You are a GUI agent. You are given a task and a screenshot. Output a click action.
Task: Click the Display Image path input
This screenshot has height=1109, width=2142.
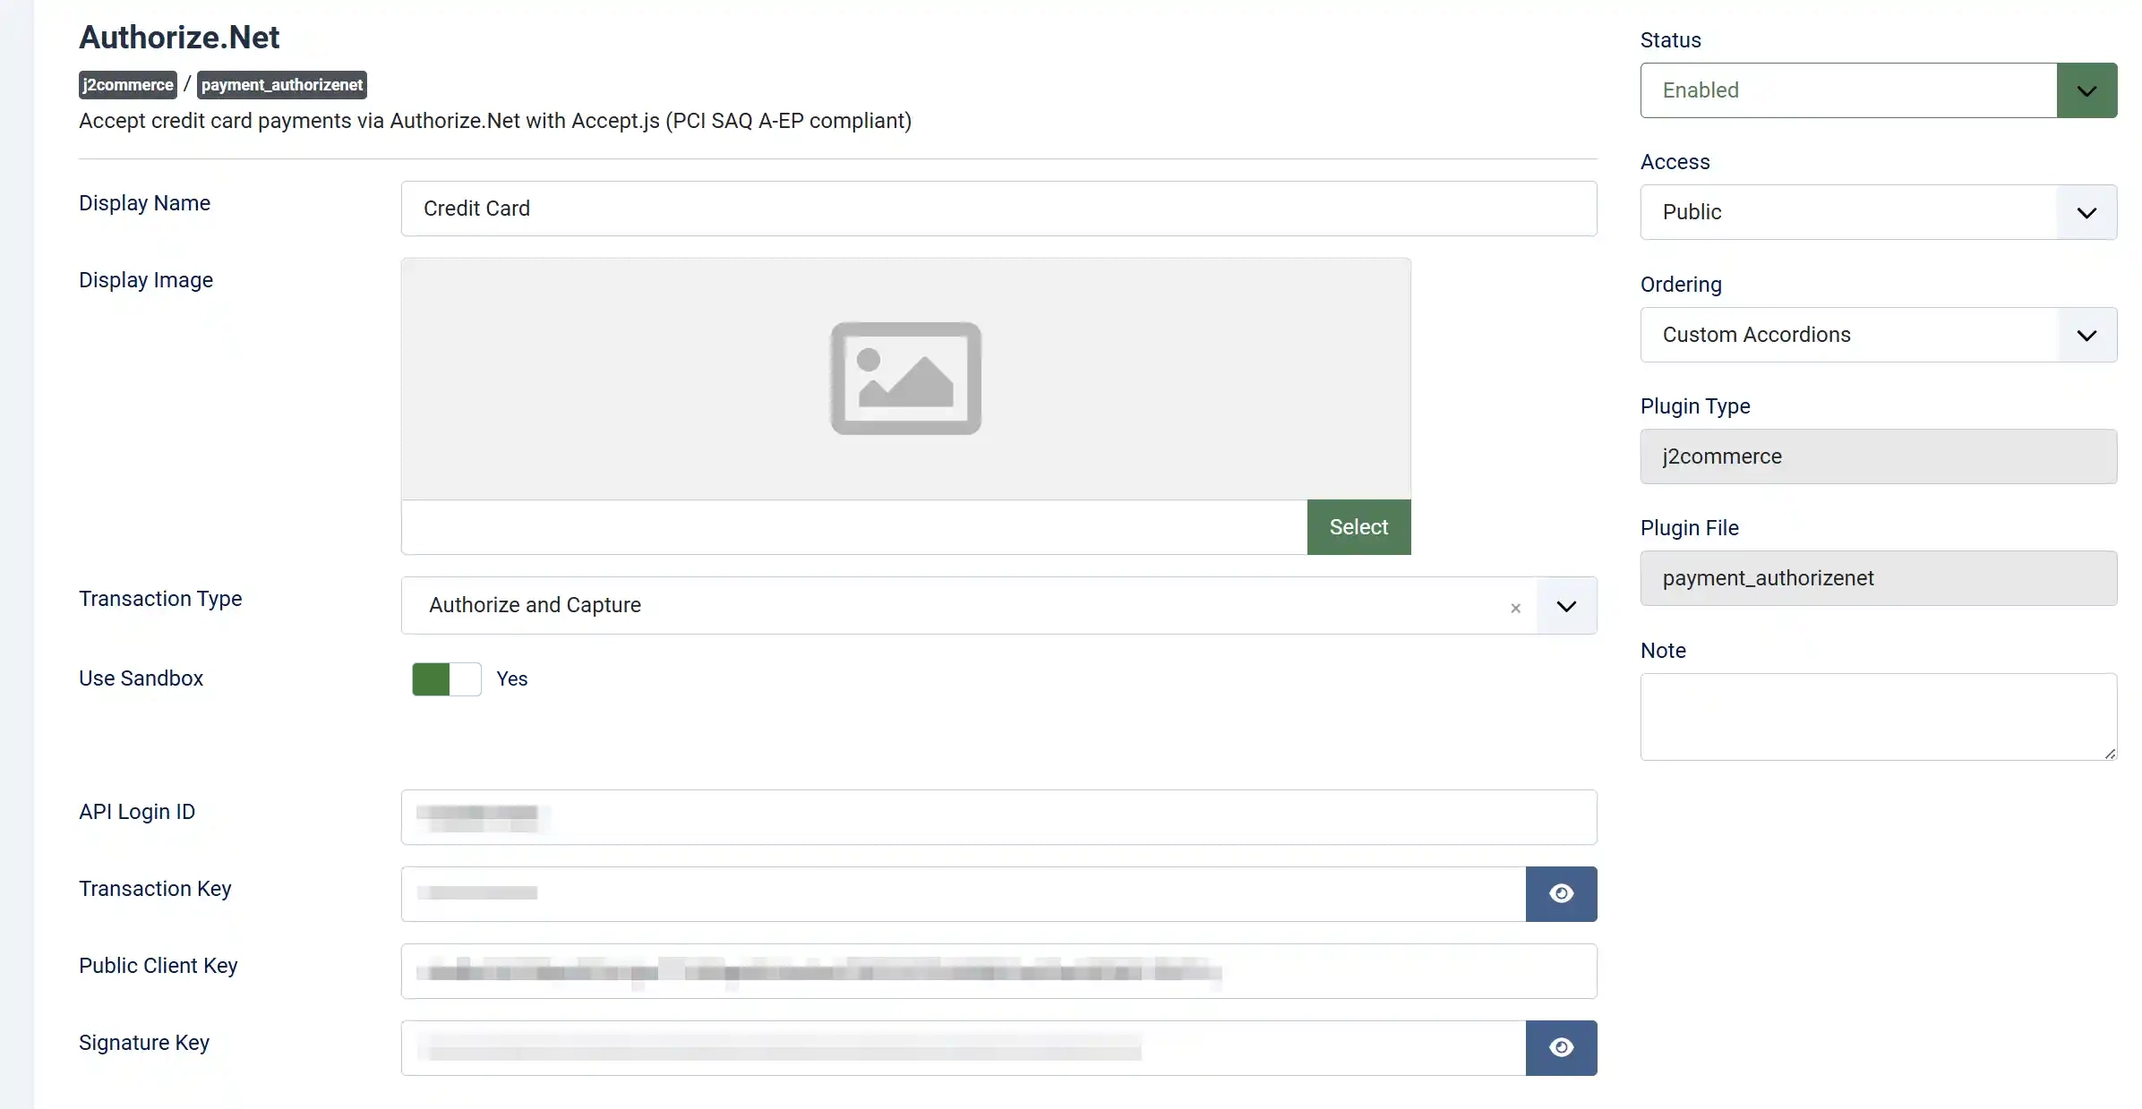pyautogui.click(x=854, y=527)
